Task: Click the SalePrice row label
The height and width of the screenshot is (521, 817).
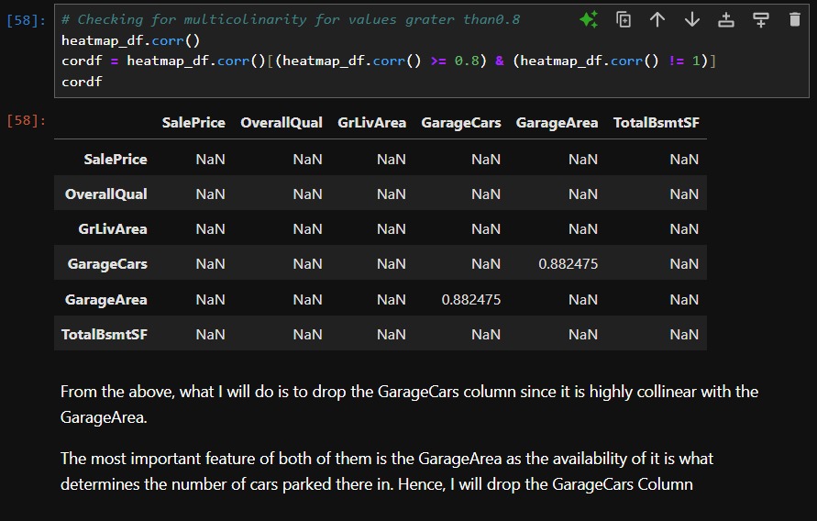Action: coord(116,160)
